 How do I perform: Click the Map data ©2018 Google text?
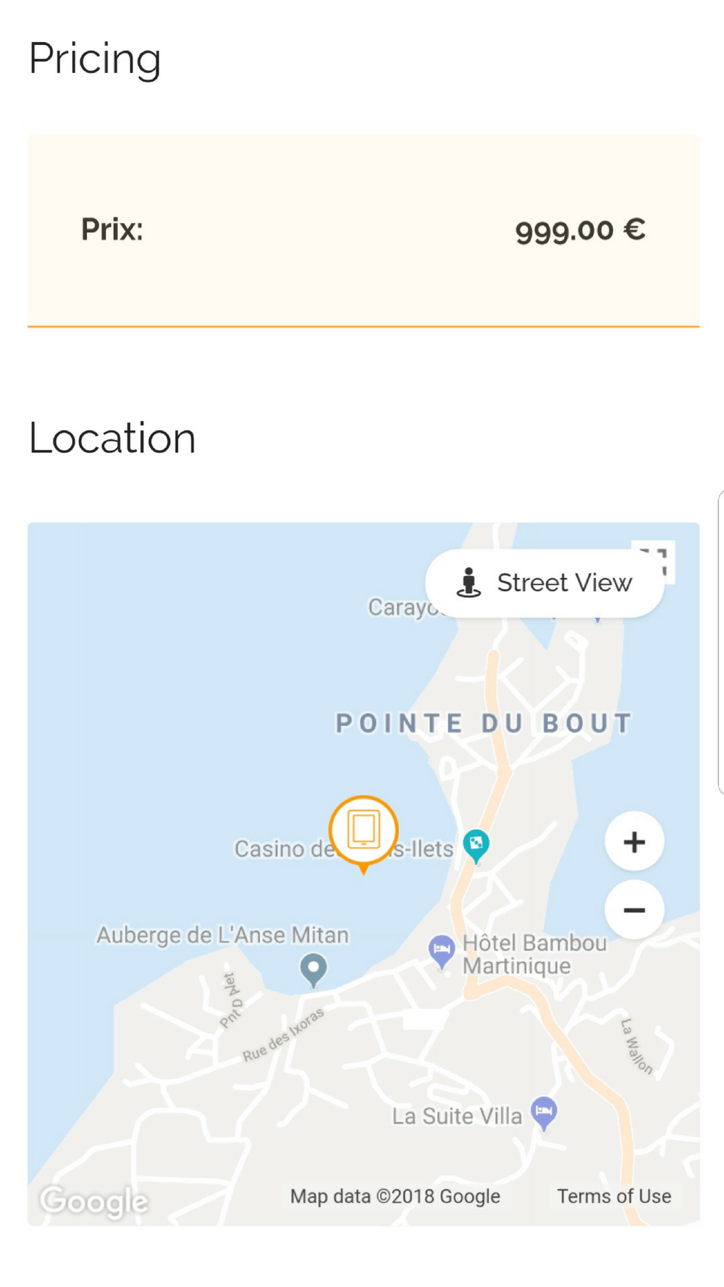(x=395, y=1197)
